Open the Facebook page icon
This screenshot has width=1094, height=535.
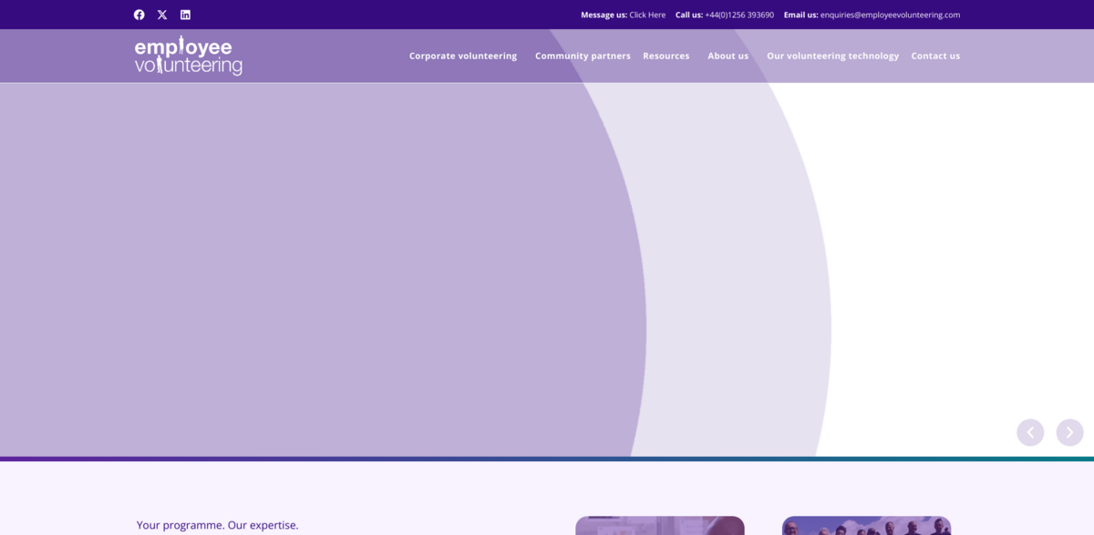click(x=139, y=15)
